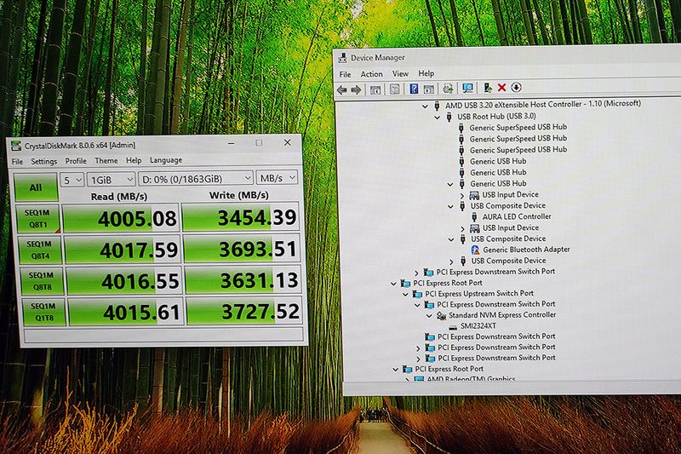The height and width of the screenshot is (454, 681).
Task: Open Theme menu in CrystalDiskMark
Action: pyautogui.click(x=106, y=161)
